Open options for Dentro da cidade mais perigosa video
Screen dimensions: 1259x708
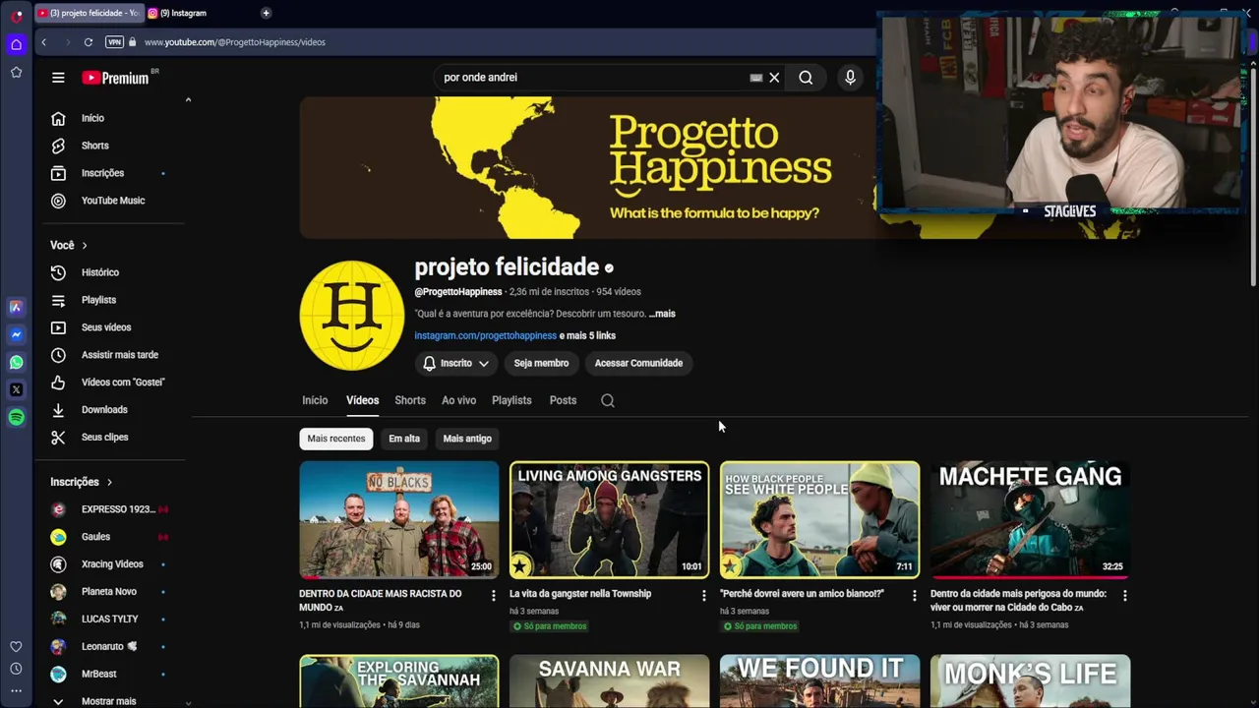[1124, 595]
